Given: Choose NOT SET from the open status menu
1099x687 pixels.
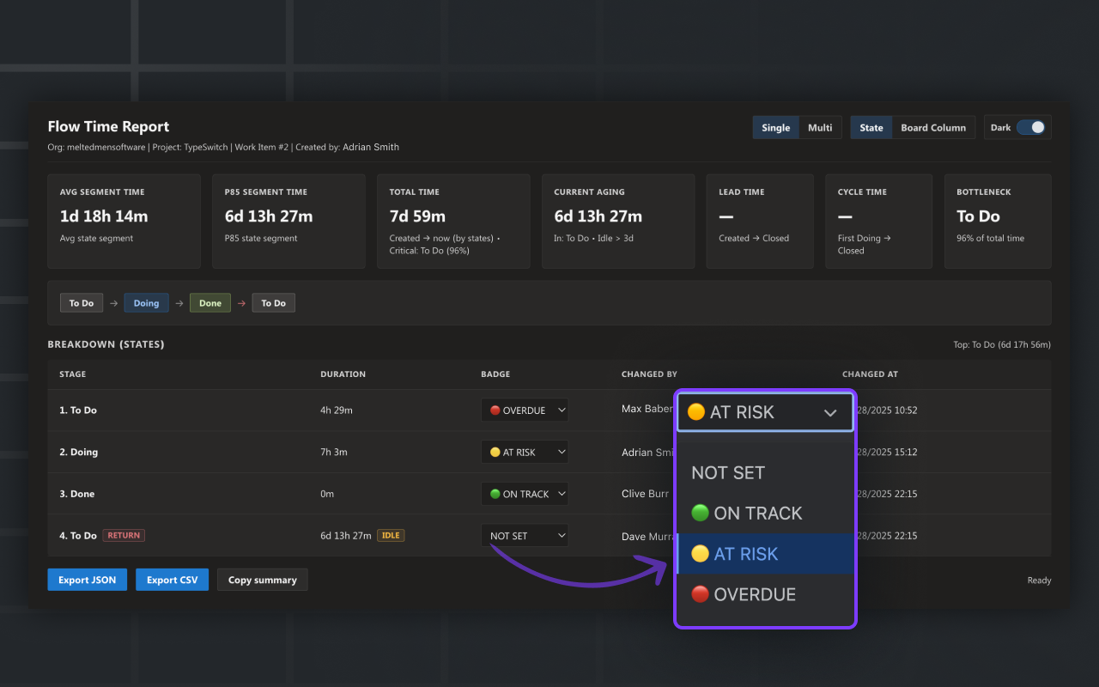Looking at the screenshot, I should 727,472.
